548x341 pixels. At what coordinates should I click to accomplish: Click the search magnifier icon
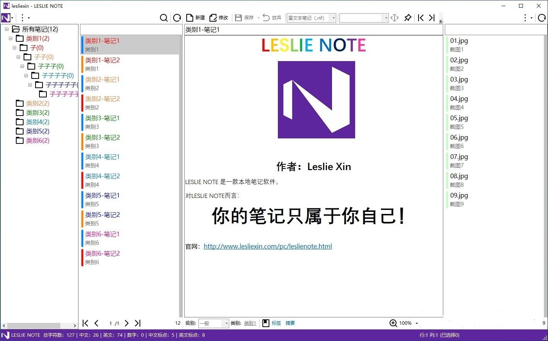click(164, 18)
